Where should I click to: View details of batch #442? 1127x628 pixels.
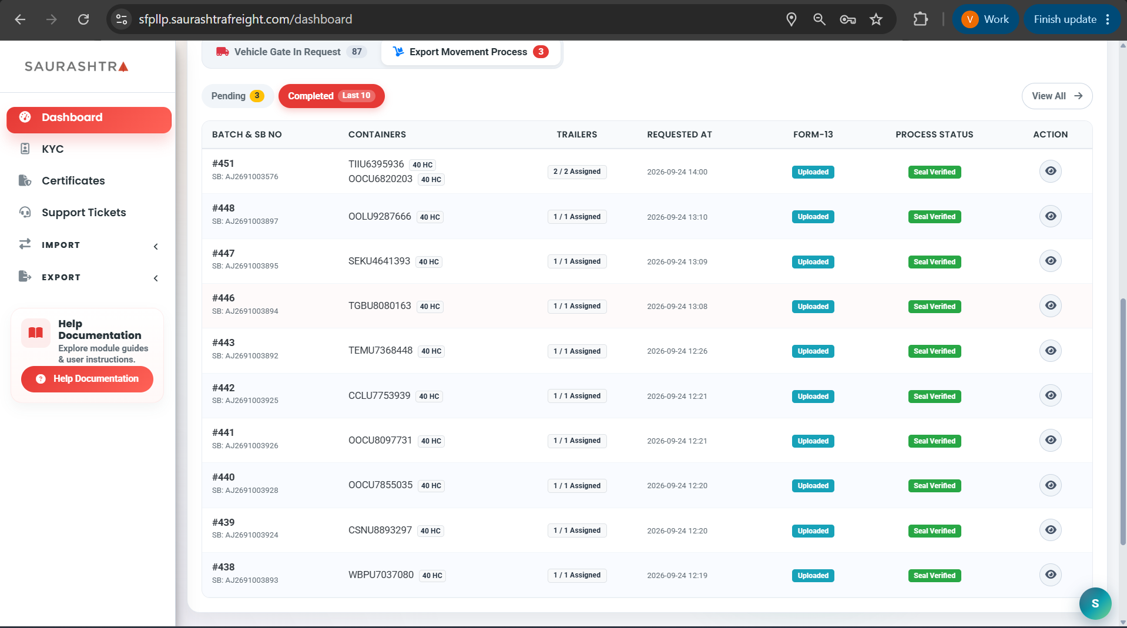[x=1051, y=395]
